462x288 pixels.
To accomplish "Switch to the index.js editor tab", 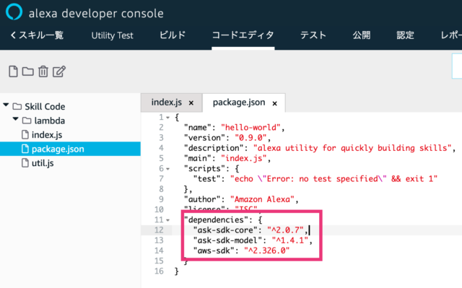I will coord(167,102).
